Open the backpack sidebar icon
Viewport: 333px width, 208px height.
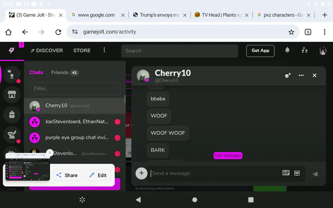(12, 115)
